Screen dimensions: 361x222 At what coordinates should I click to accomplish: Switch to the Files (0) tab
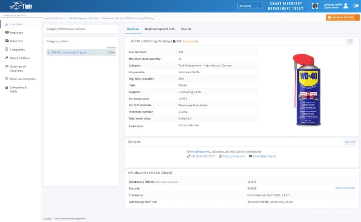[x=186, y=29]
